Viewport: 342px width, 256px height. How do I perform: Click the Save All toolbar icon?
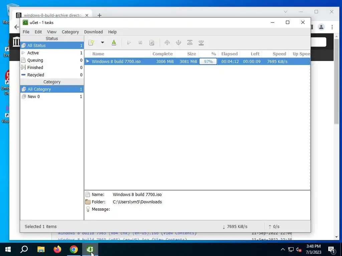[x=114, y=43]
